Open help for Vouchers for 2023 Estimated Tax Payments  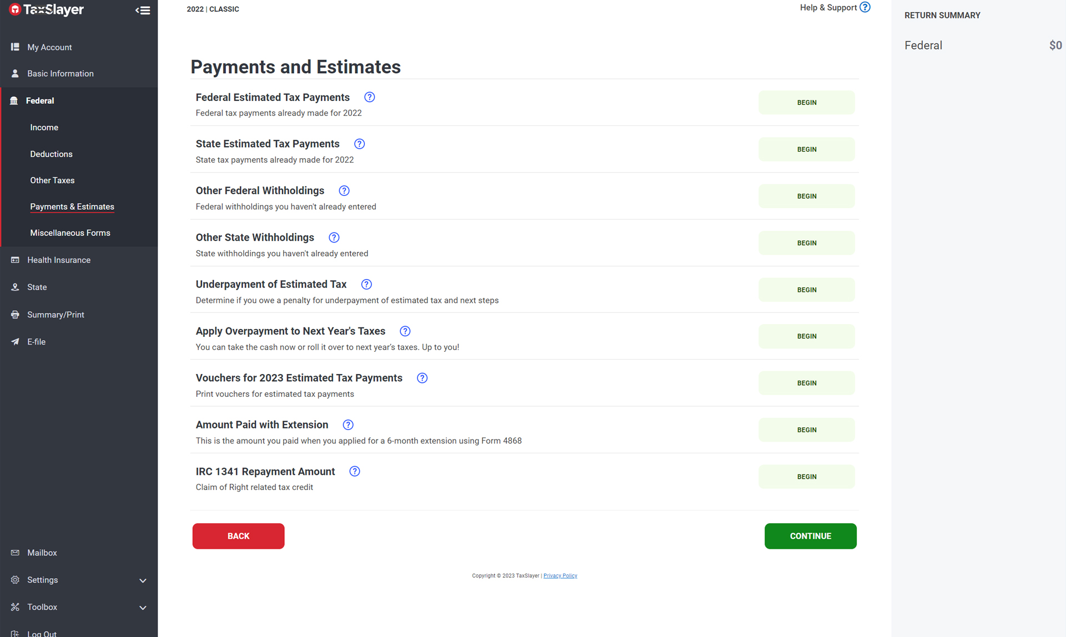click(x=423, y=378)
